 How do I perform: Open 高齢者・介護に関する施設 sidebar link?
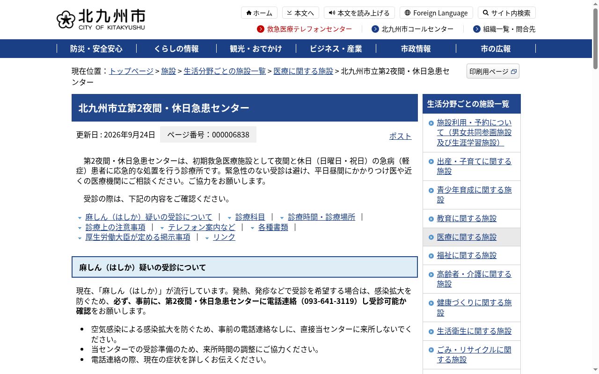(x=474, y=279)
